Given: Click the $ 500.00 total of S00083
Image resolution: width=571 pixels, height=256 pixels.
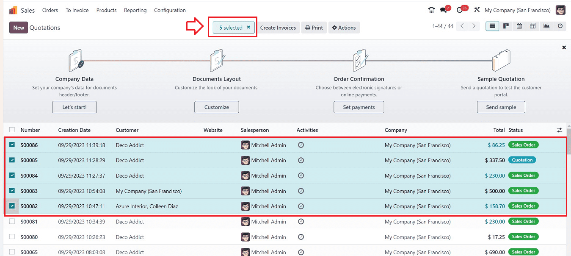Looking at the screenshot, I should click(495, 191).
